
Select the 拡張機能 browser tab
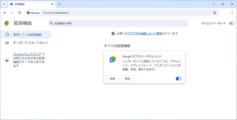tap(32, 4)
